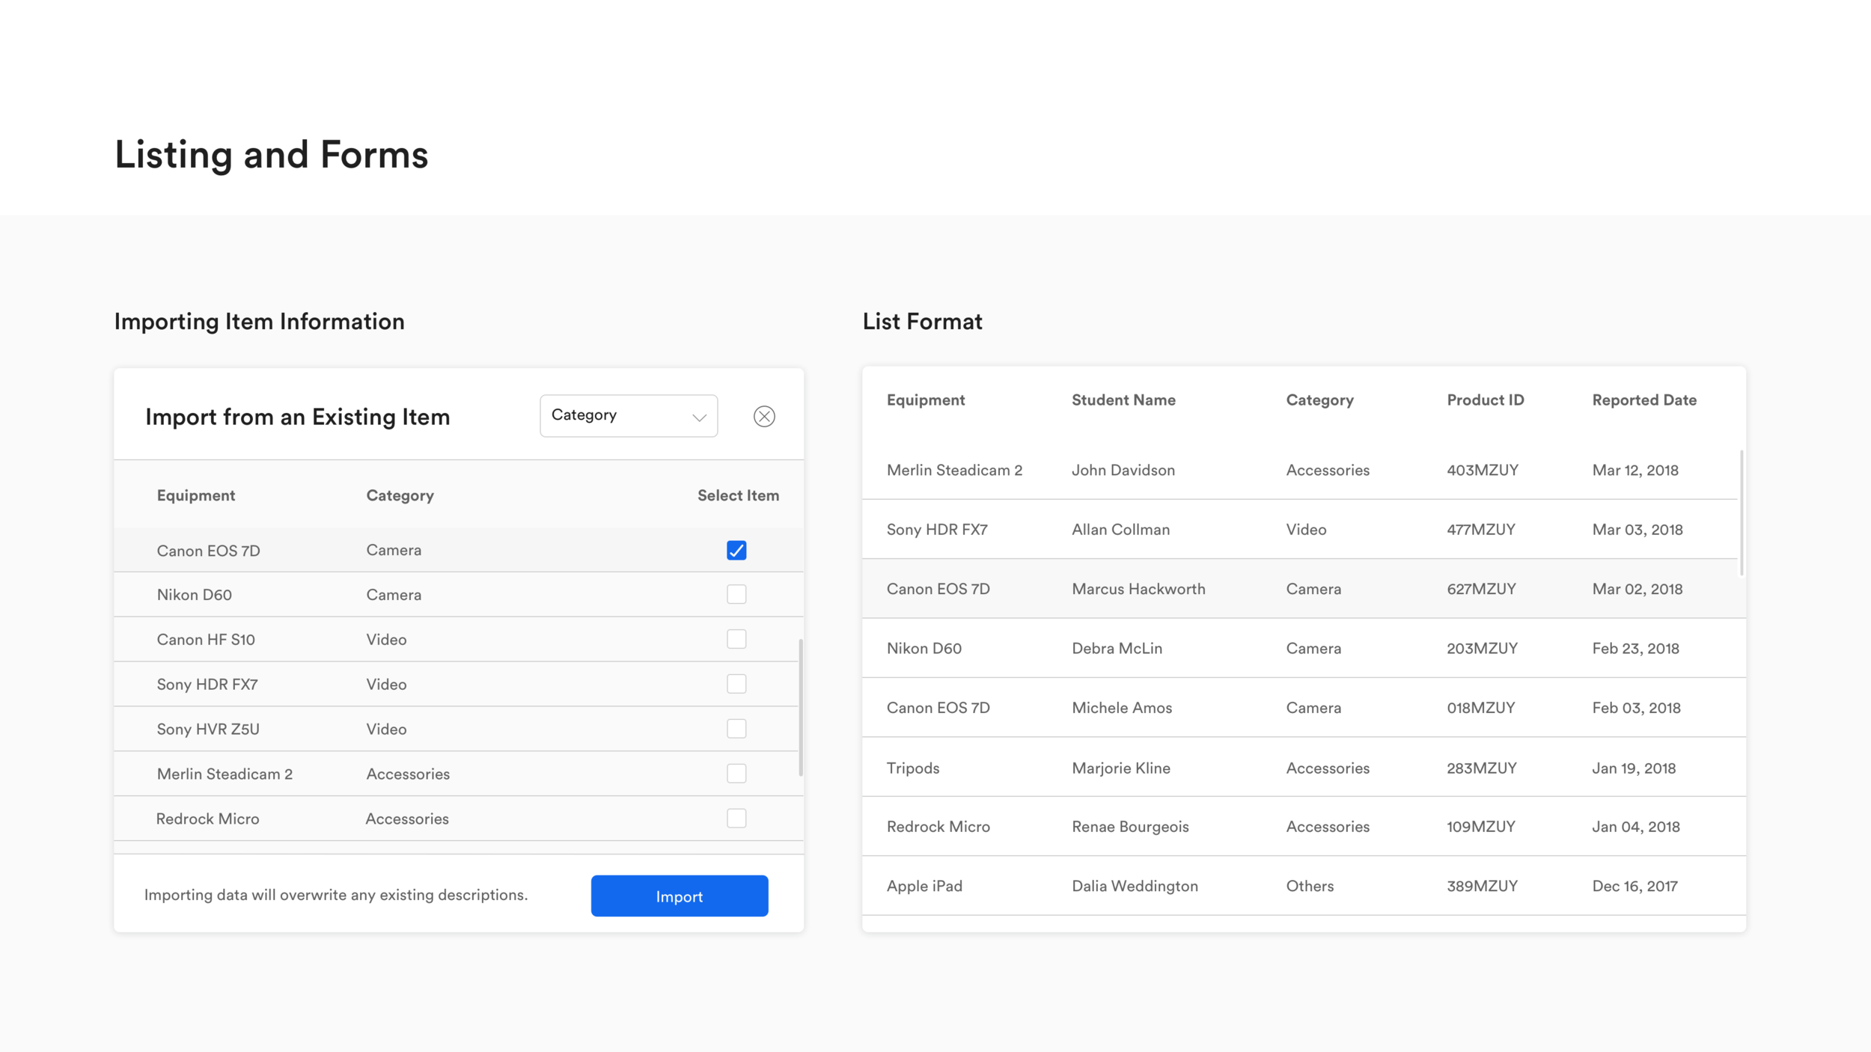This screenshot has height=1052, width=1871.
Task: Uncheck the Canon EOS 7D checkbox
Action: click(x=736, y=550)
